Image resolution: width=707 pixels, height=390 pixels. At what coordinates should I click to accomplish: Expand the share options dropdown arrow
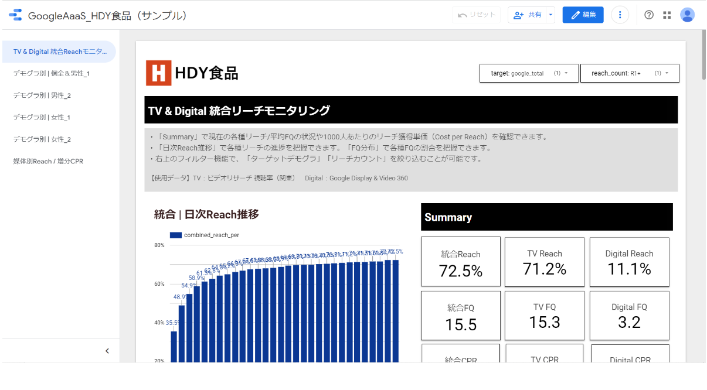click(x=550, y=15)
